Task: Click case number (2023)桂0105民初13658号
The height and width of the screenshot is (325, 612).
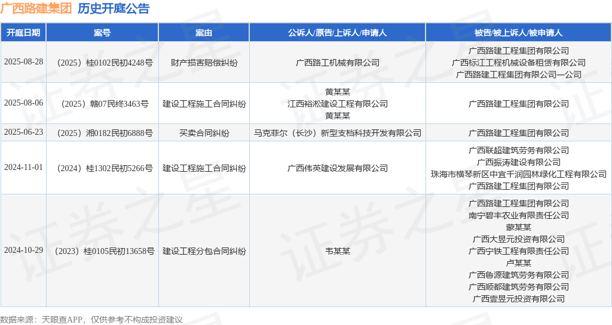Action: [x=103, y=251]
